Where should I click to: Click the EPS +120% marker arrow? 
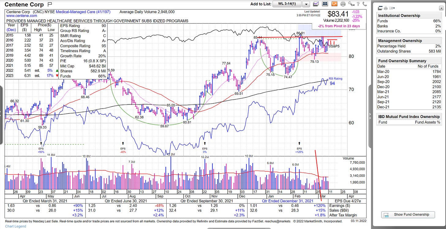(300, 143)
